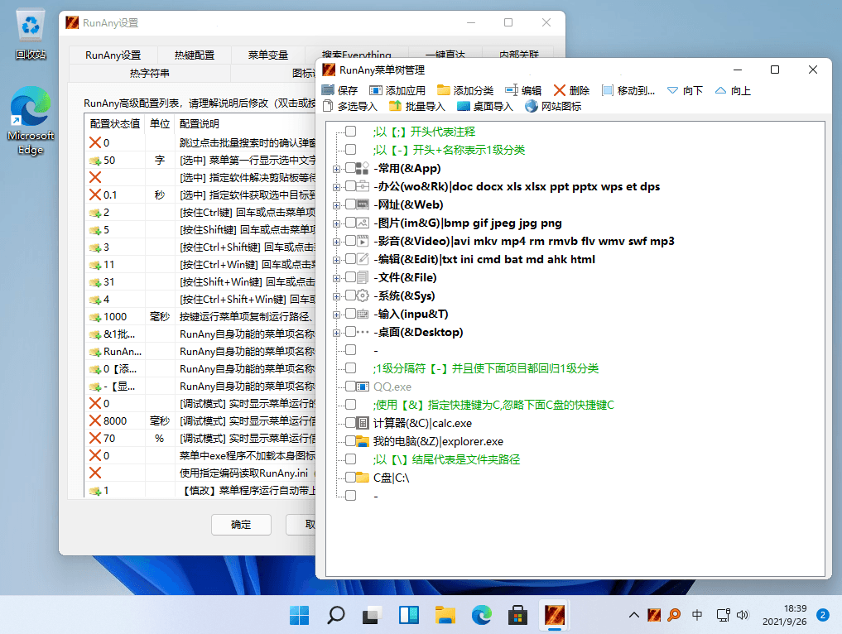
Task: Click 多选导入 multi-select import icon
Action: coord(328,106)
